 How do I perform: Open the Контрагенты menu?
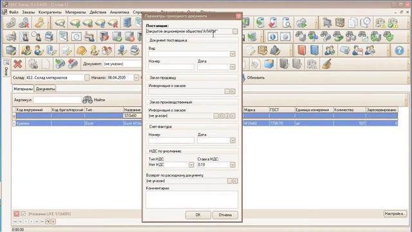(50, 12)
